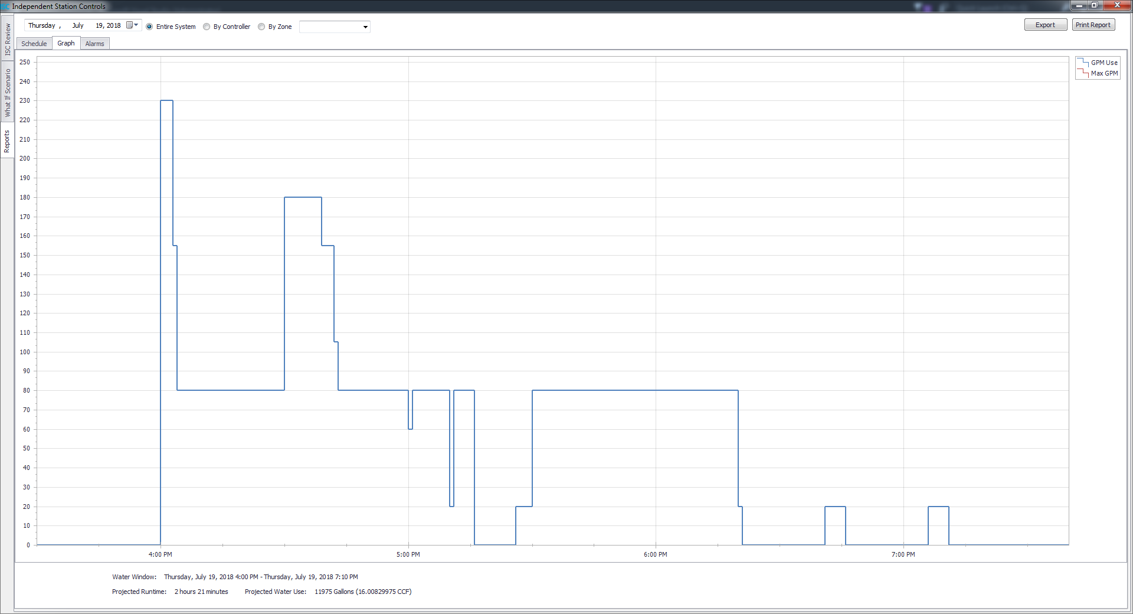Open the controller/zone selection combo box
This screenshot has width=1133, height=614.
click(x=335, y=27)
